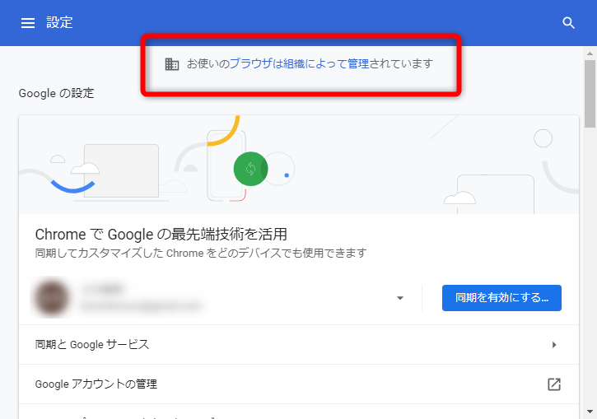Click scrollbar up arrow
597x419 pixels.
[590, 54]
